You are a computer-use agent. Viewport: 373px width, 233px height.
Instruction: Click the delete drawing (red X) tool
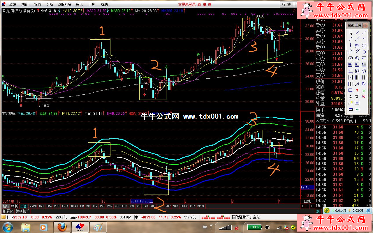pyautogui.click(x=364, y=97)
